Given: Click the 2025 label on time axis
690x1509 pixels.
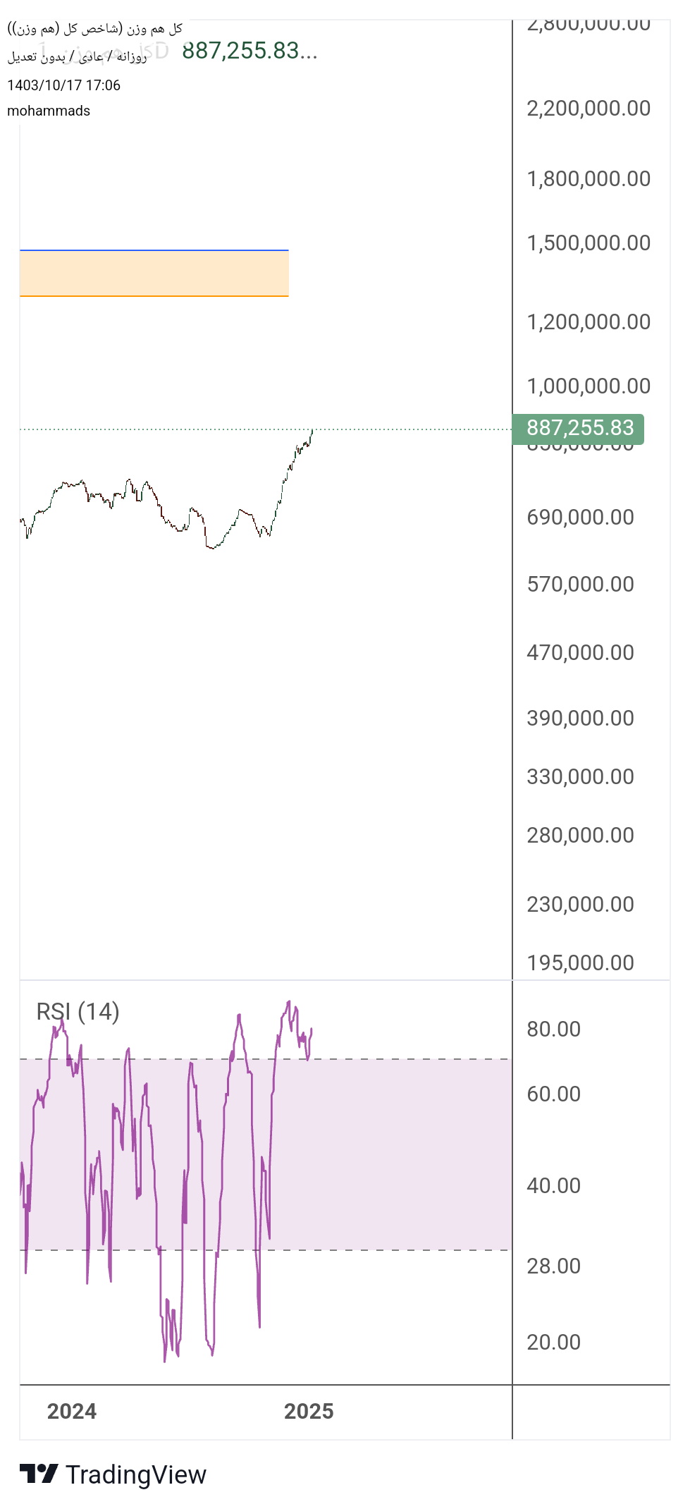Looking at the screenshot, I should 308,1411.
